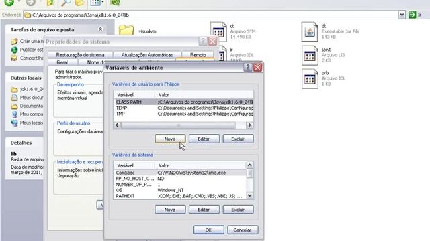Click help button in Variáveis de ambiente title
Image resolution: width=430 pixels, height=241 pixels.
click(248, 67)
